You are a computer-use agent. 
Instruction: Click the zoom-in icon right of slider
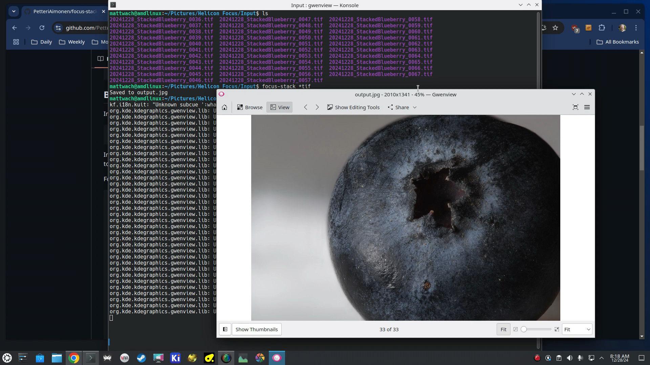tap(557, 330)
